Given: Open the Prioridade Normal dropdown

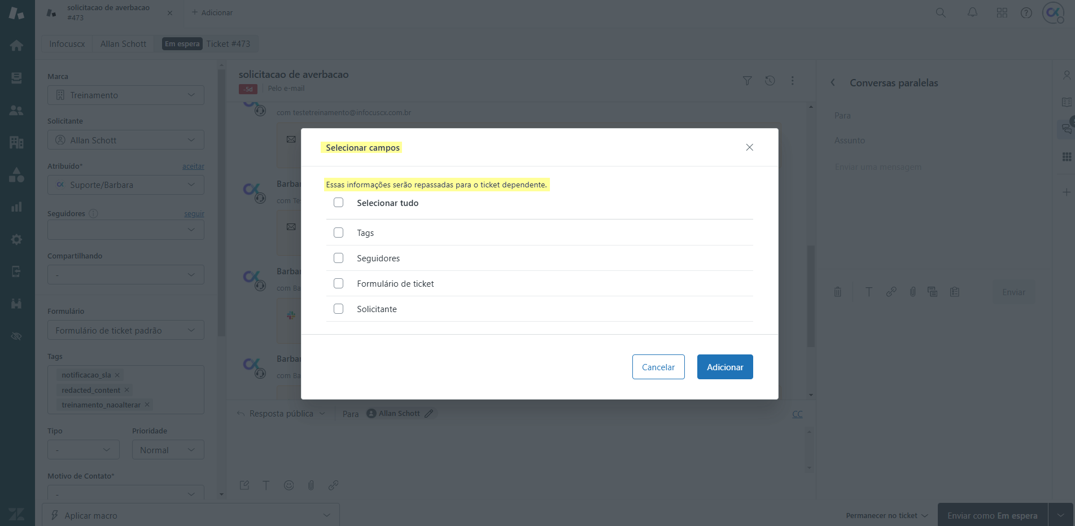Looking at the screenshot, I should pyautogui.click(x=168, y=450).
